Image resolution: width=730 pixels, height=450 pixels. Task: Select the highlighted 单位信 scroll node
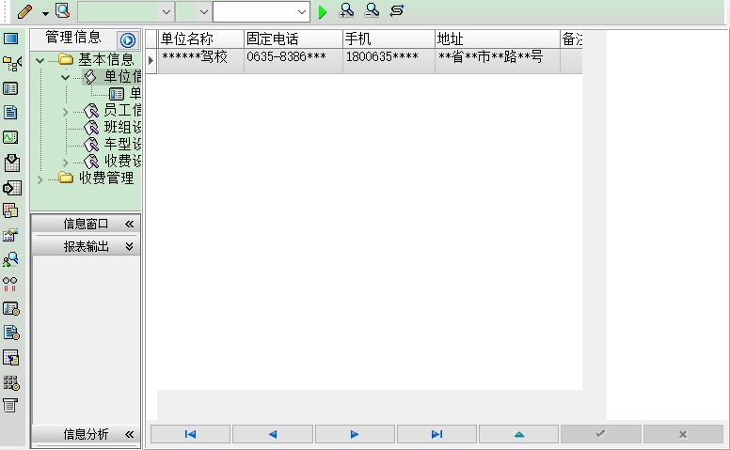coord(112,77)
